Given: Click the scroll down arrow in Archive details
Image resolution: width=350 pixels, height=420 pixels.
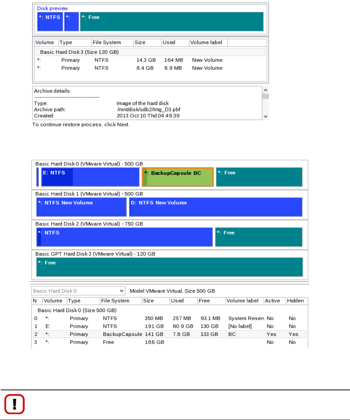Looking at the screenshot, I should click(265, 116).
